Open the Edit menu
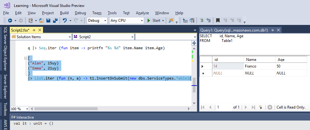Screen dimensions: 310x130 pos(18,13)
